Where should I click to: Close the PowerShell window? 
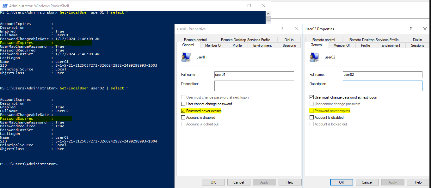pos(264,6)
